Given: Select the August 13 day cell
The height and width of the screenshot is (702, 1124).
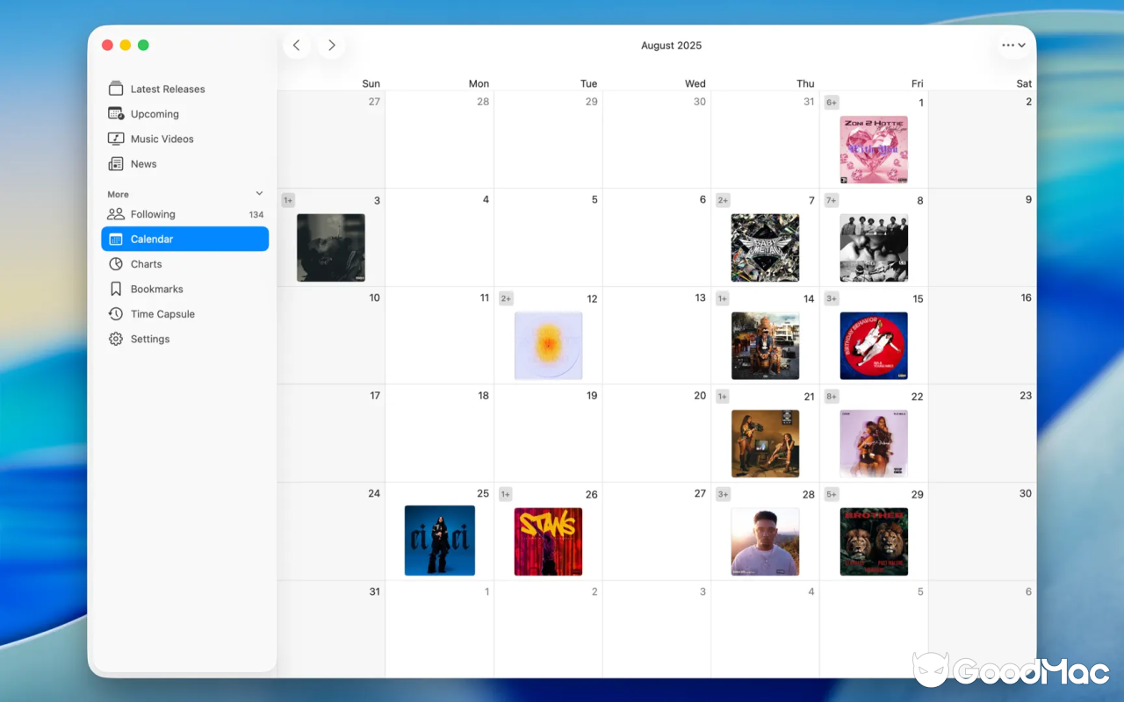Looking at the screenshot, I should 657,335.
